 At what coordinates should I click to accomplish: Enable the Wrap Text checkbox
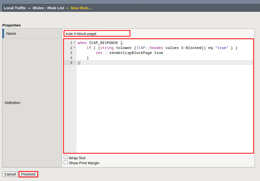[x=65, y=157]
